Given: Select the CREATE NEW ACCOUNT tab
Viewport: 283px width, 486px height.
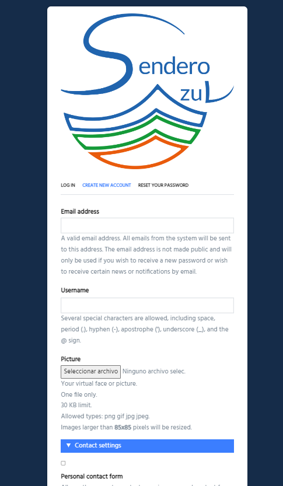Looking at the screenshot, I should 107,186.
